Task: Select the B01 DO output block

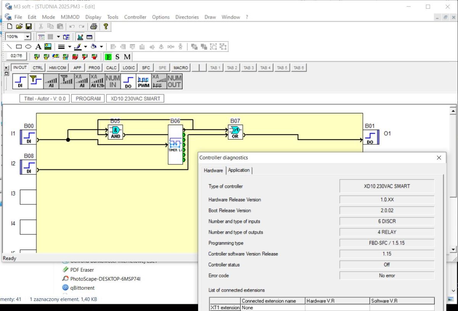Action: click(x=370, y=137)
